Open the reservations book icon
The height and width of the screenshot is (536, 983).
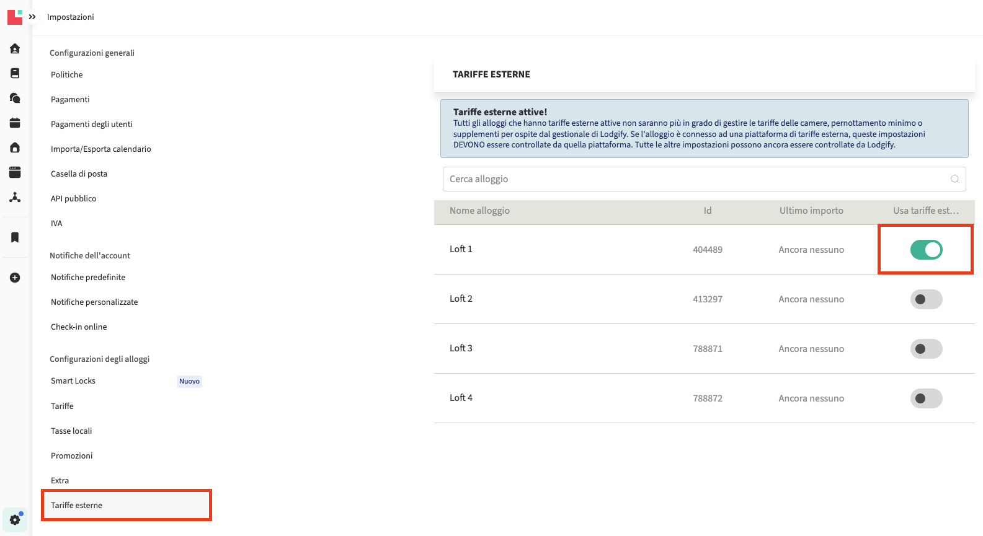click(15, 73)
